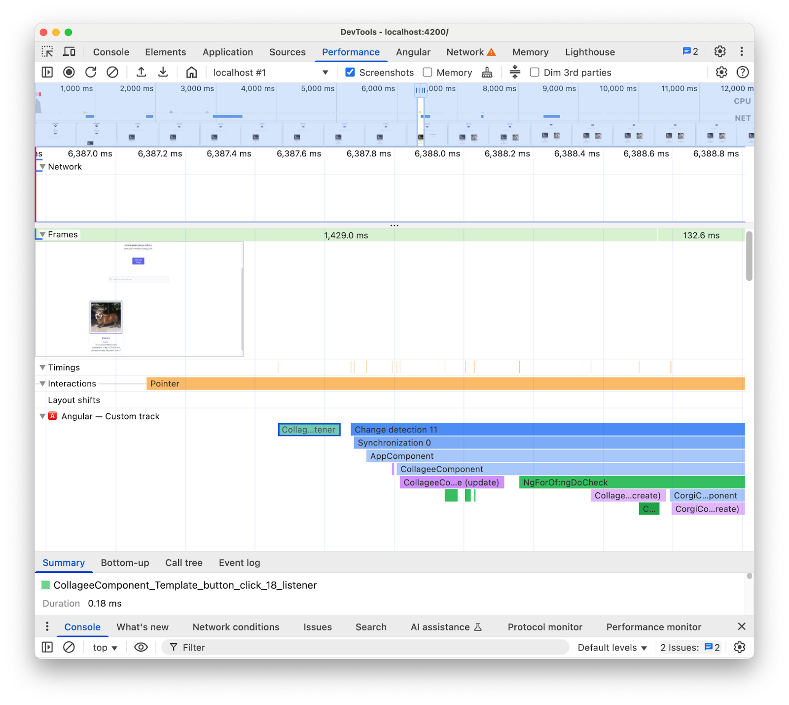Start a new performance recording

69,72
